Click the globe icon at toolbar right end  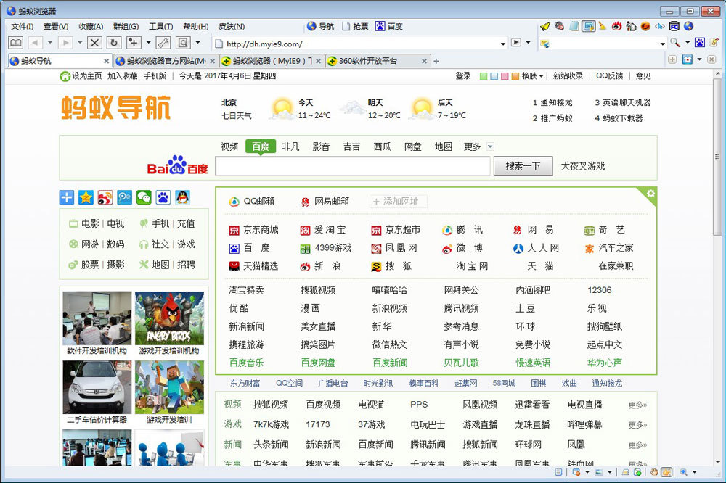coord(688,26)
